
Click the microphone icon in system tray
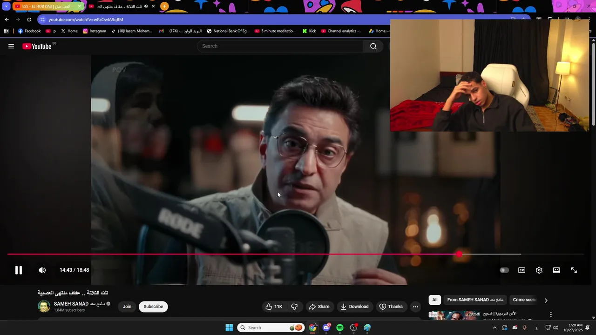(x=525, y=328)
